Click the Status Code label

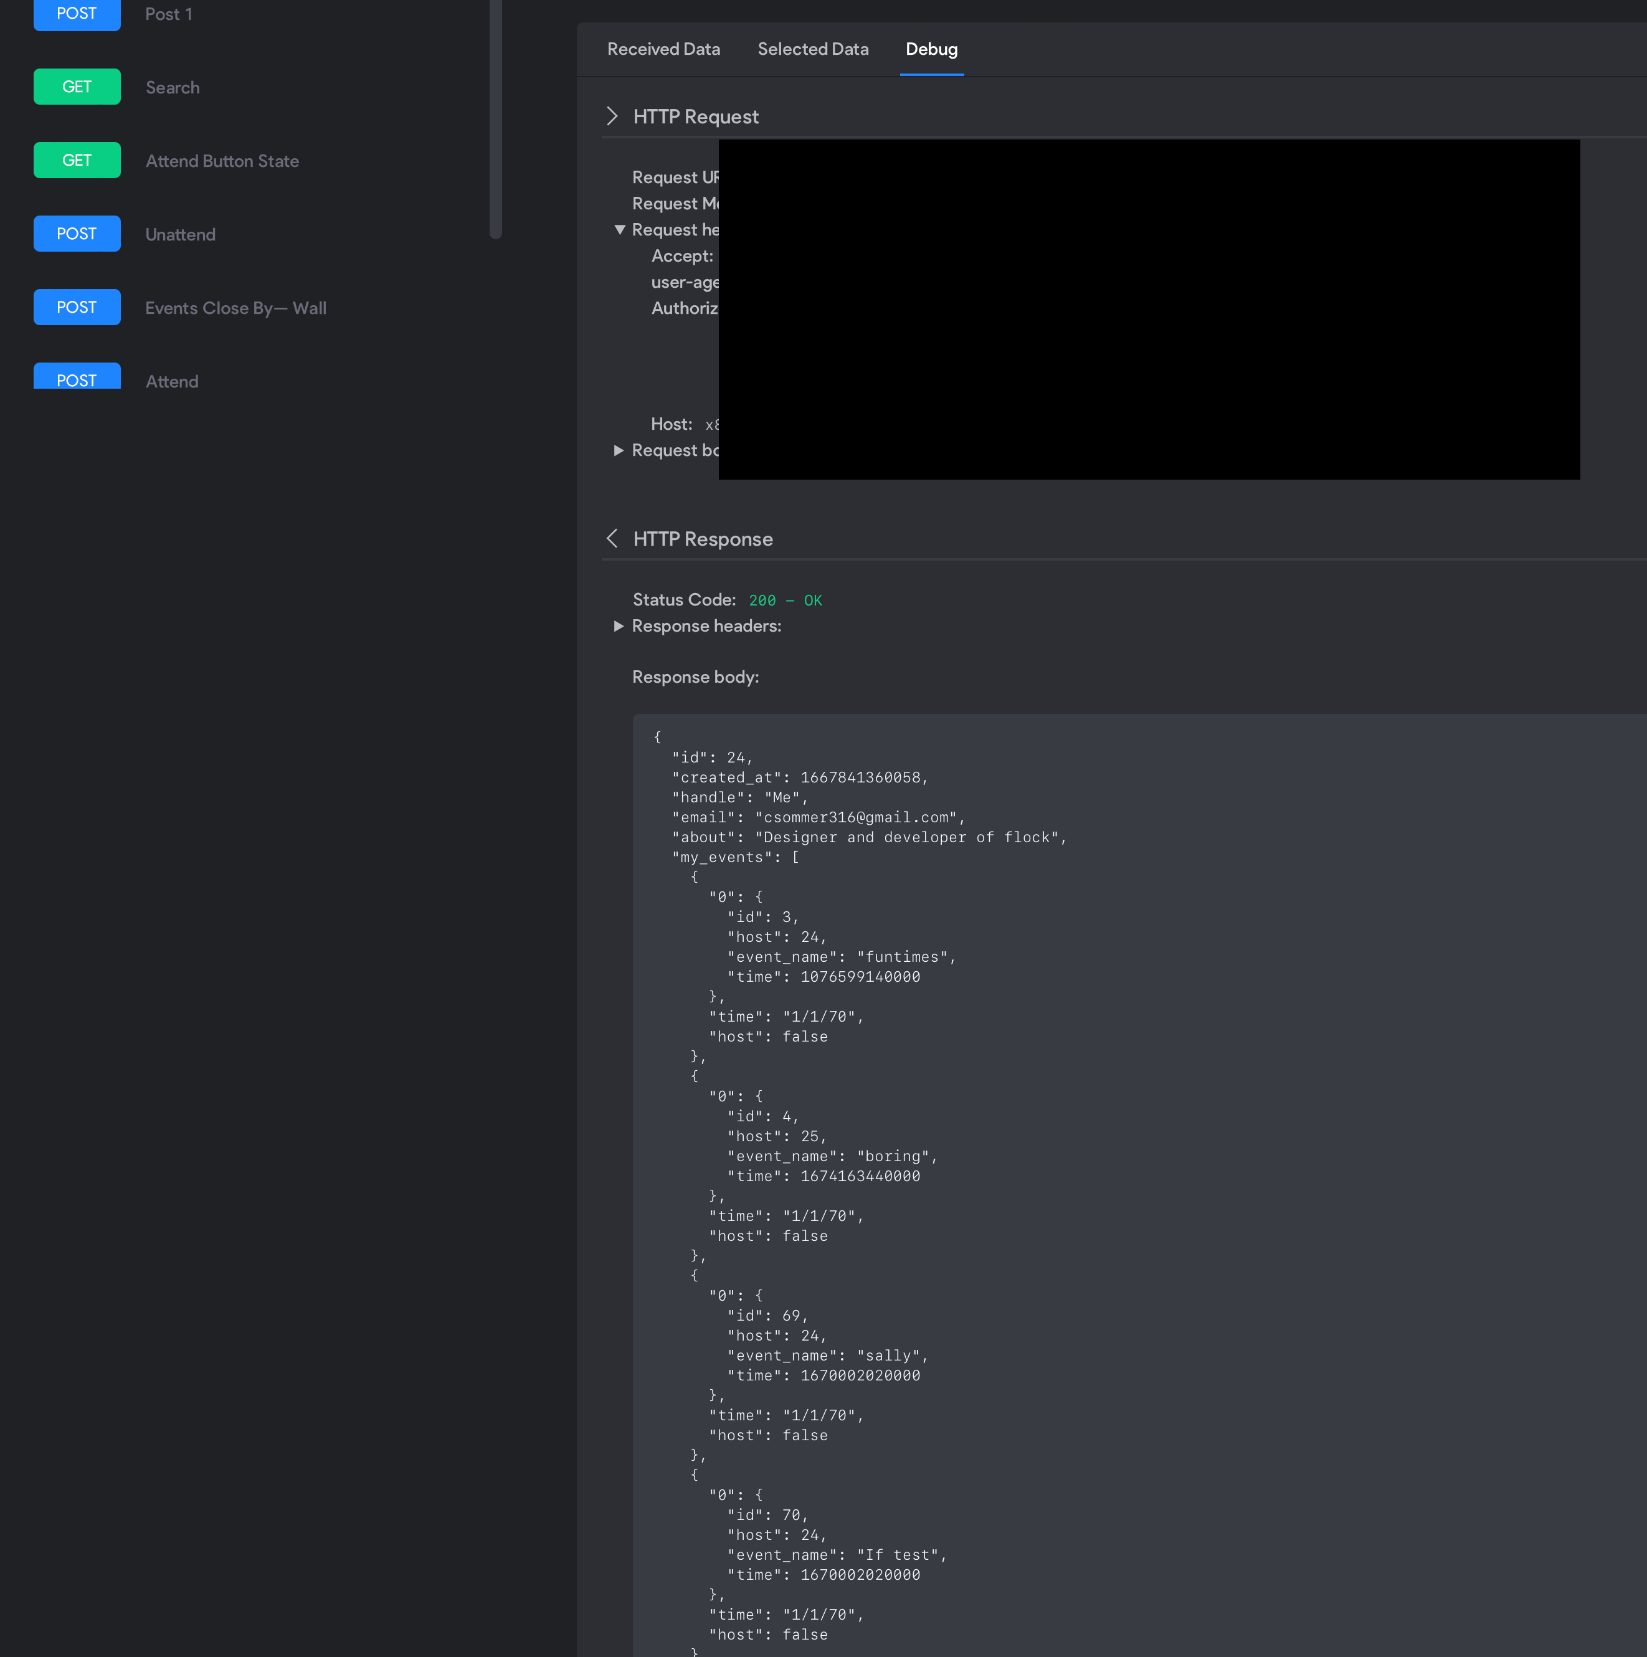pyautogui.click(x=685, y=601)
